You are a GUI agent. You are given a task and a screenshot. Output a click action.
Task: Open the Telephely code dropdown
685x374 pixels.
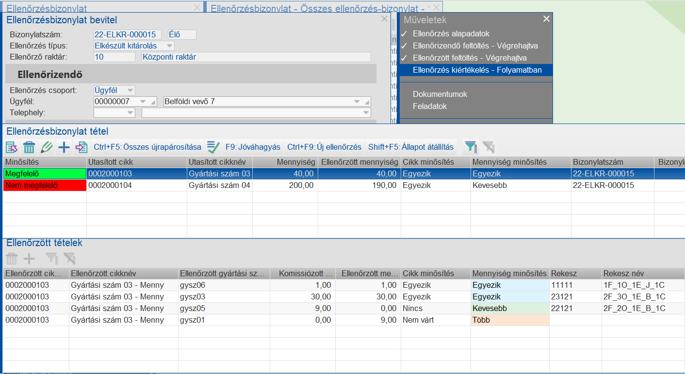(x=130, y=113)
